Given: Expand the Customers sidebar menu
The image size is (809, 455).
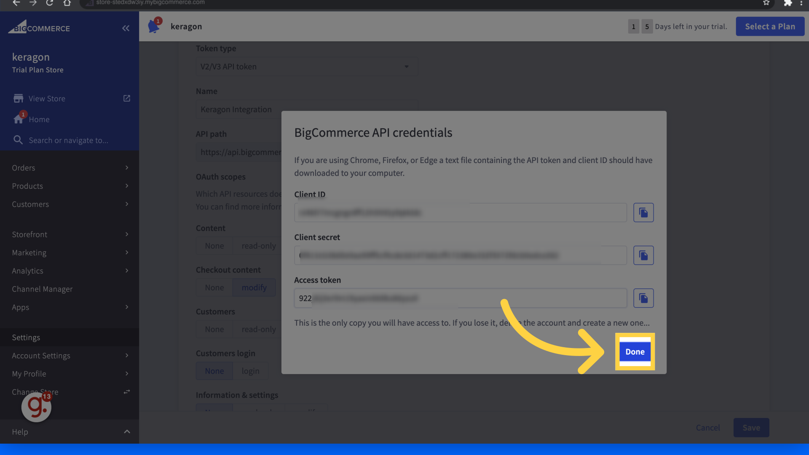Looking at the screenshot, I should 70,204.
